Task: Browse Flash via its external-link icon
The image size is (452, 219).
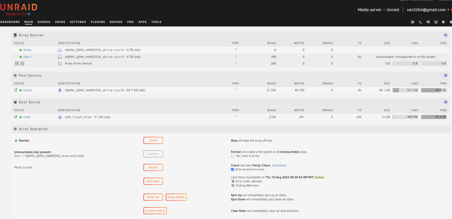Action: point(15,117)
